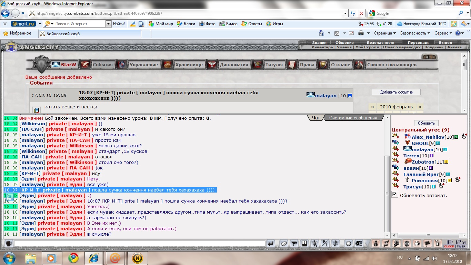Open the События clan tab
Viewport: 471px width, 265px height.
(102, 65)
